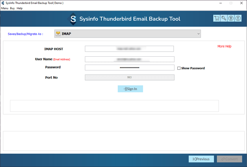
Task: Open the Menu menu
Action: coord(5,8)
